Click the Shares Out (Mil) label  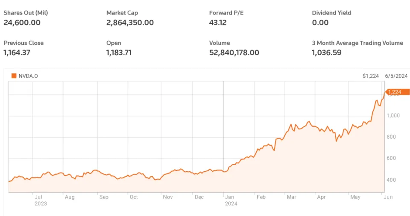(26, 13)
